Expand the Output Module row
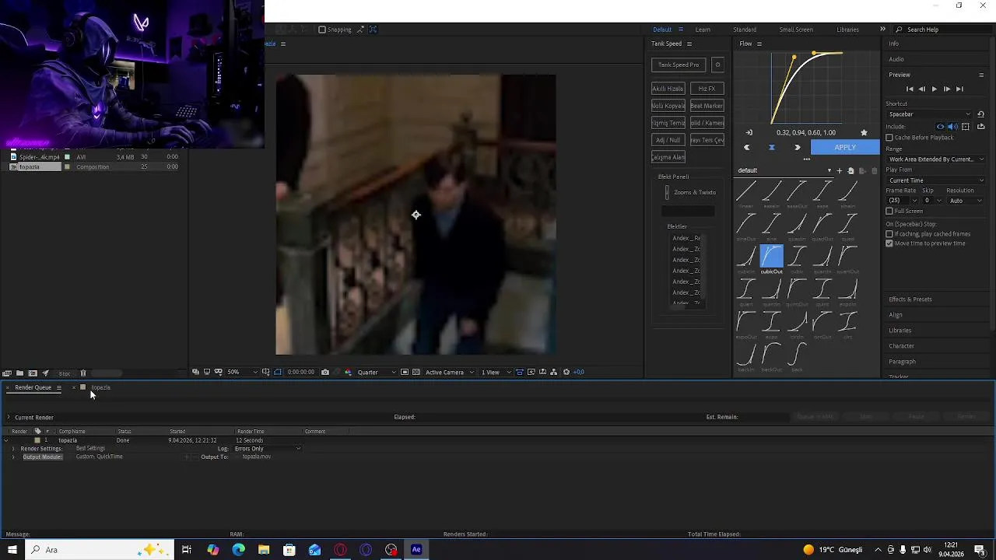 tap(13, 457)
